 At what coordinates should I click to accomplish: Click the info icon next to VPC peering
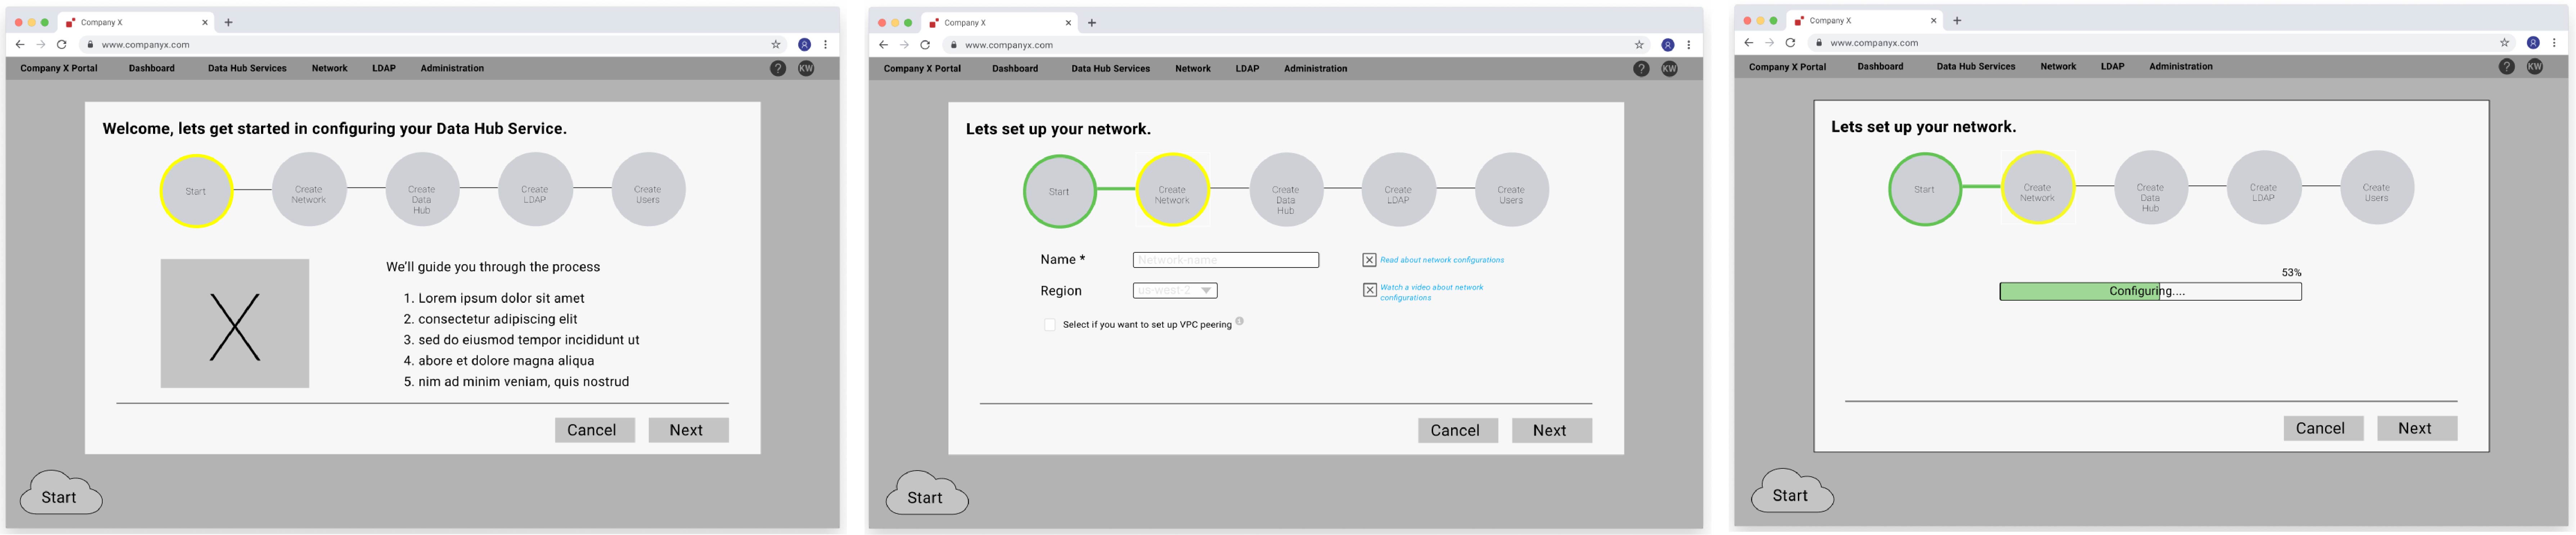(1239, 321)
